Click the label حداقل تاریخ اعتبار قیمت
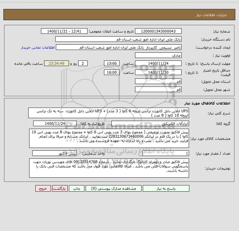This screenshot has height=231, width=239. tap(217, 73)
